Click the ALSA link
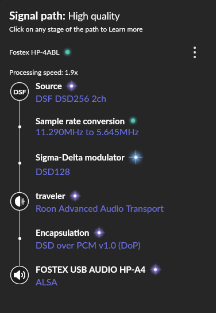 pos(47,283)
